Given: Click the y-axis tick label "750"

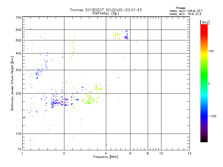Looking at the screenshot, I should click(x=18, y=18).
